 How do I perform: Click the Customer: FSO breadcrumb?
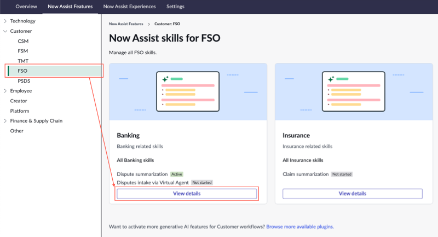click(x=168, y=24)
